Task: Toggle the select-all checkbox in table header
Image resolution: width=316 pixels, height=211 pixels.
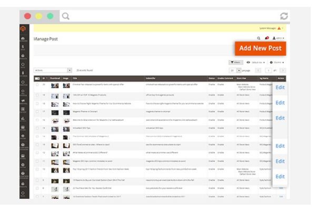Action: coord(36,78)
